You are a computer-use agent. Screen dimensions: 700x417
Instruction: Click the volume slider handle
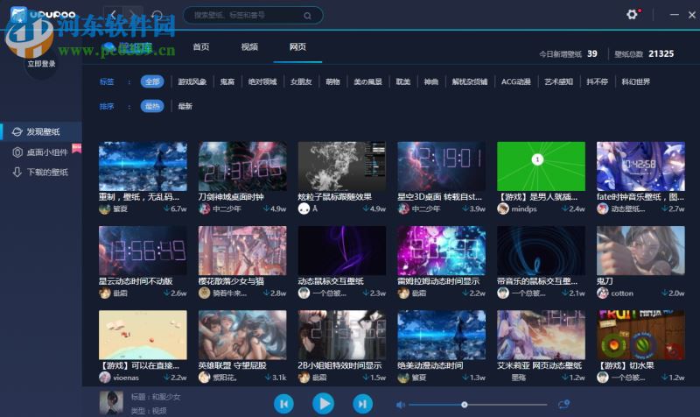465,405
